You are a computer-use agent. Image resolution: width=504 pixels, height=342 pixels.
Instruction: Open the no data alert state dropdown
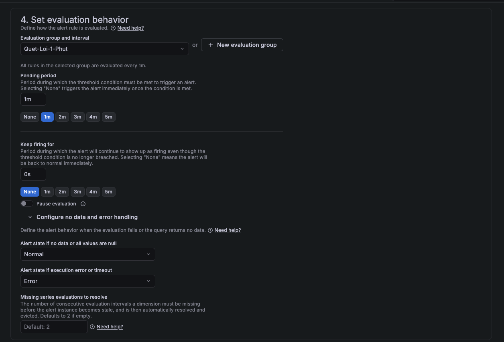pyautogui.click(x=87, y=254)
